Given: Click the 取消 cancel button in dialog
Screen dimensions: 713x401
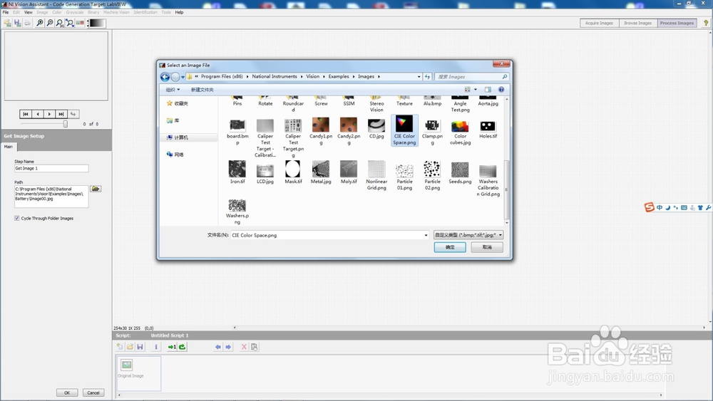Looking at the screenshot, I should point(487,247).
